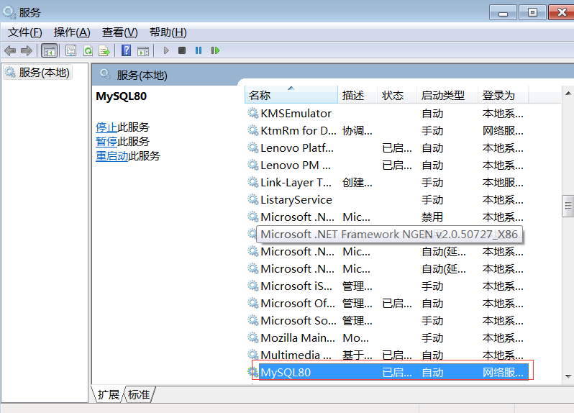Select the KMSEmulator service name

click(x=296, y=114)
